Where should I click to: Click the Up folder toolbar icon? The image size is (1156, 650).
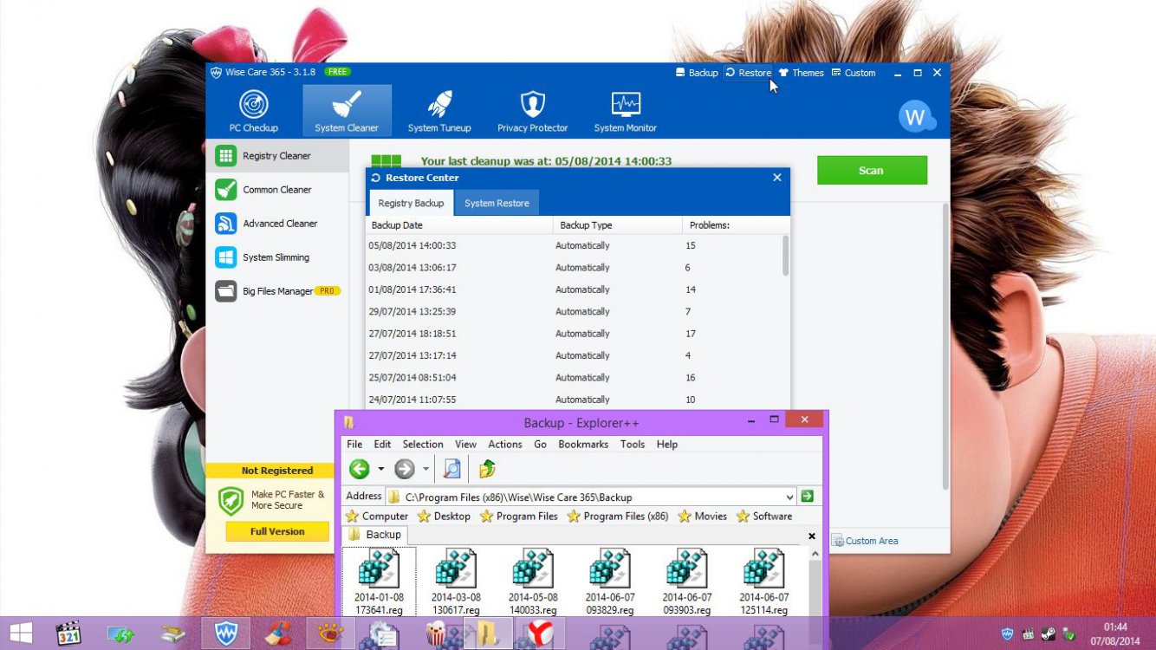[487, 469]
